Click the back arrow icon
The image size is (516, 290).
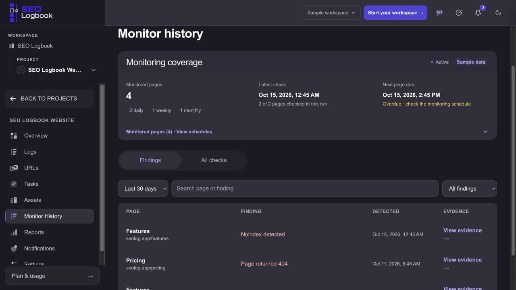pos(13,99)
